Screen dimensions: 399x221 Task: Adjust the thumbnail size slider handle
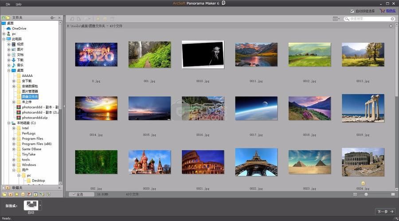tap(366, 194)
